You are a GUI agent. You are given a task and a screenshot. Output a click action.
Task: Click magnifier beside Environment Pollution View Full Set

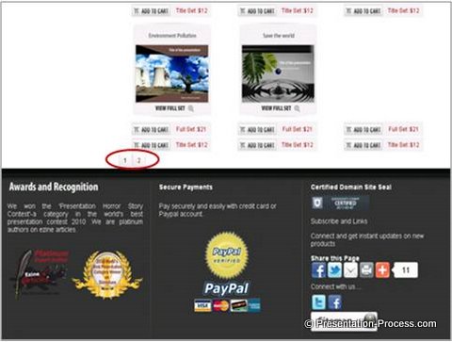click(x=190, y=108)
